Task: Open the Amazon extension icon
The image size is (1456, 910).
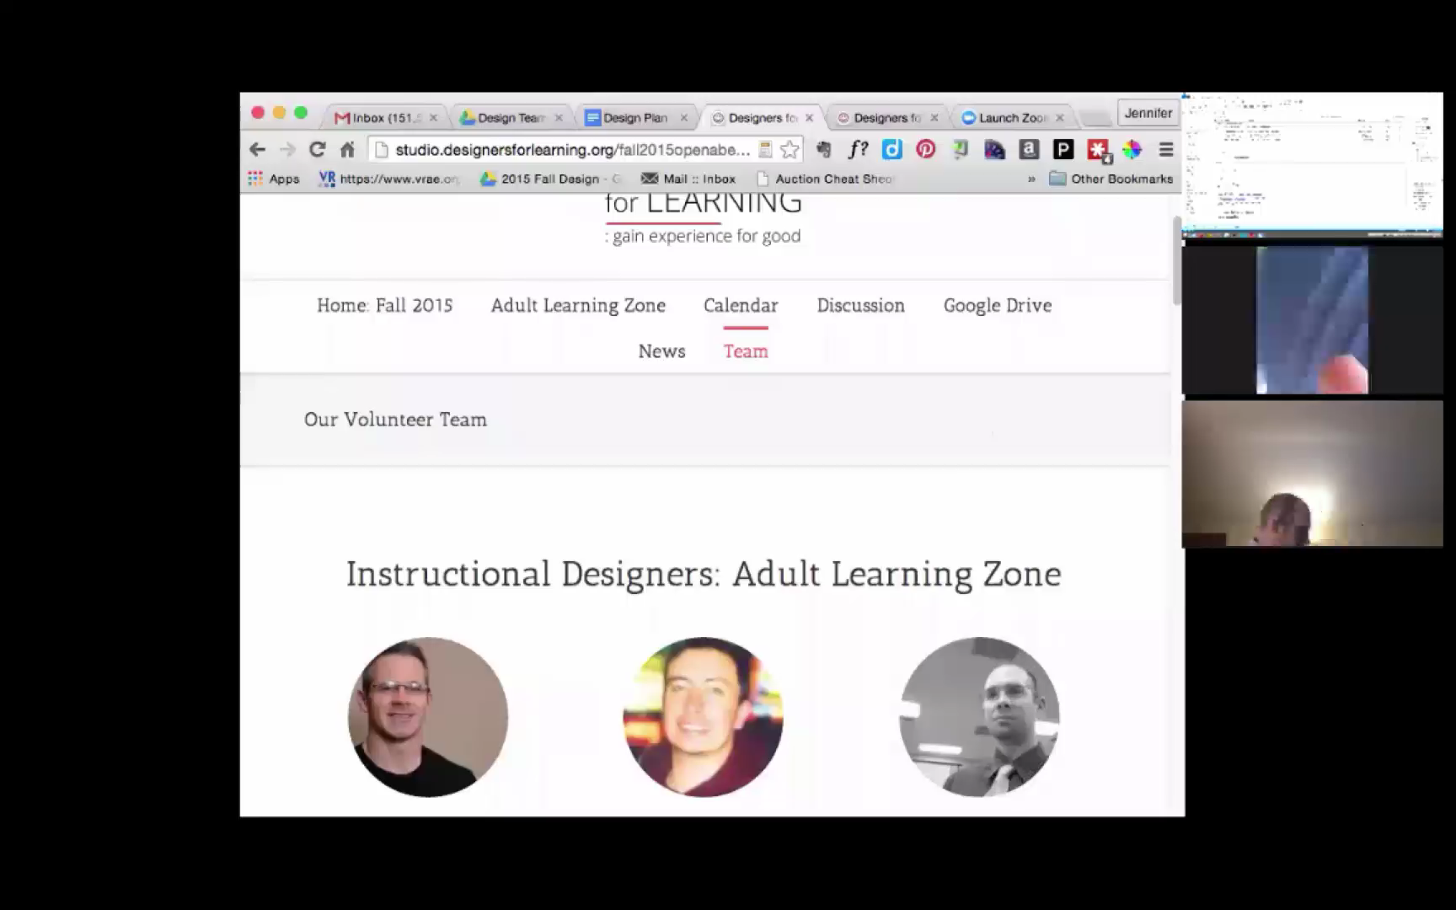Action: coord(1029,150)
